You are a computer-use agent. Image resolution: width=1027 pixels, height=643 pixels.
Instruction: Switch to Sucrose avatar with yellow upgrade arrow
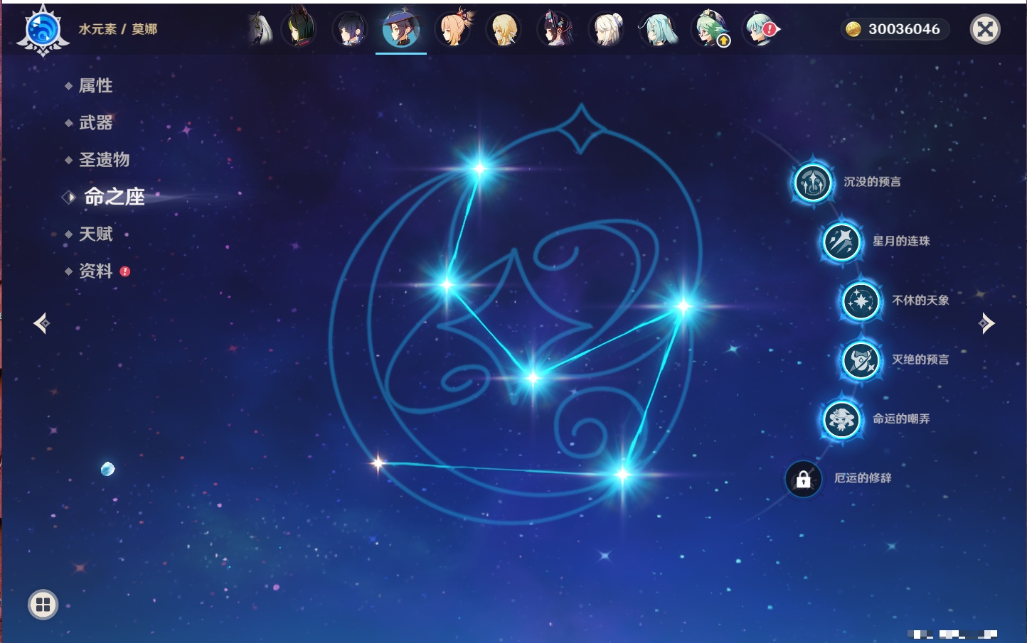point(710,30)
